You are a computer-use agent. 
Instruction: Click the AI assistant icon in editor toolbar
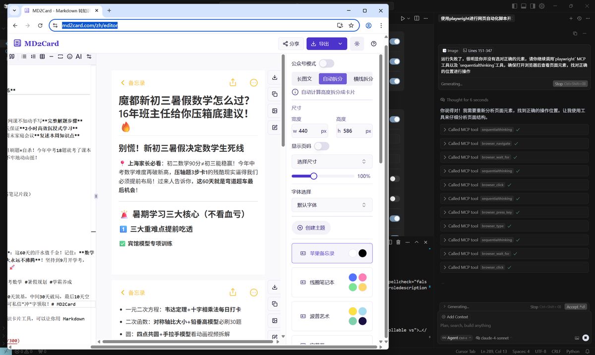tap(78, 57)
